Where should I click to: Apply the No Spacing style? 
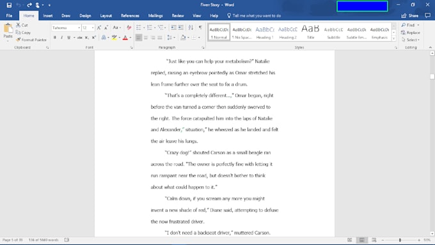242,32
